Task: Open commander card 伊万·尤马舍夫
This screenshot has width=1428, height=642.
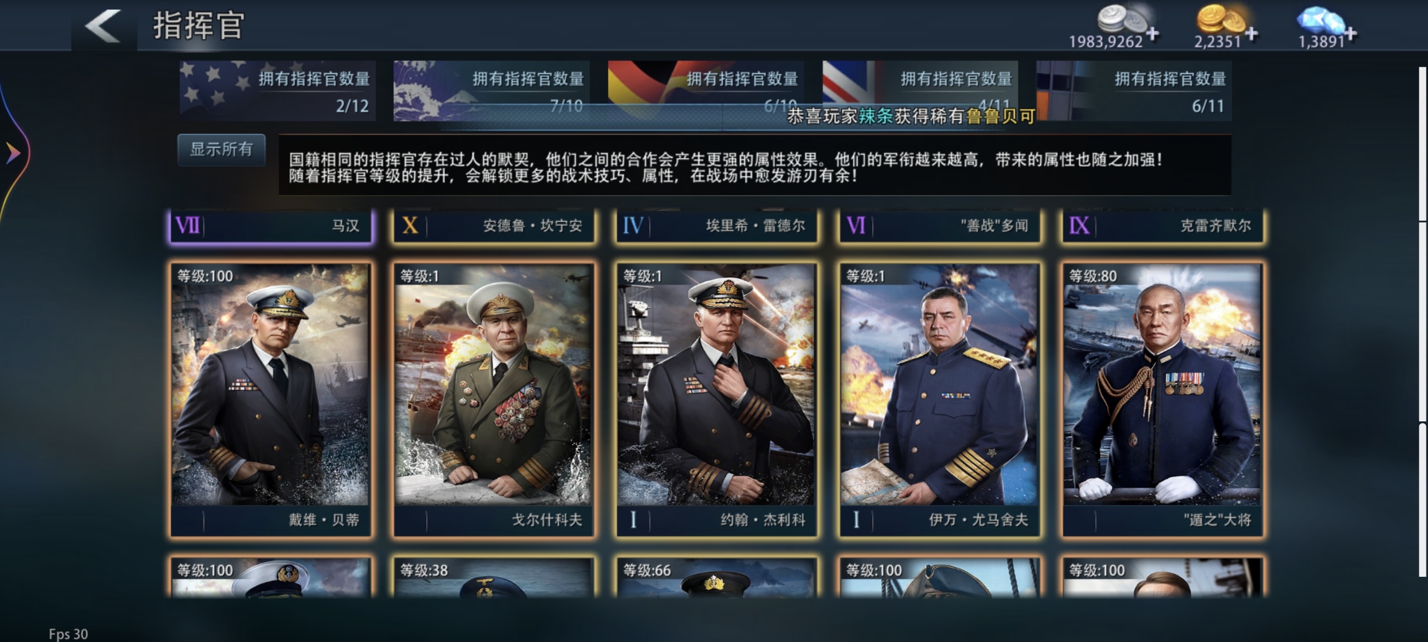Action: coord(939,399)
